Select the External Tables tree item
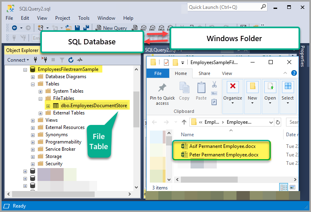Viewport: 311px width, 212px height. (x=69, y=113)
